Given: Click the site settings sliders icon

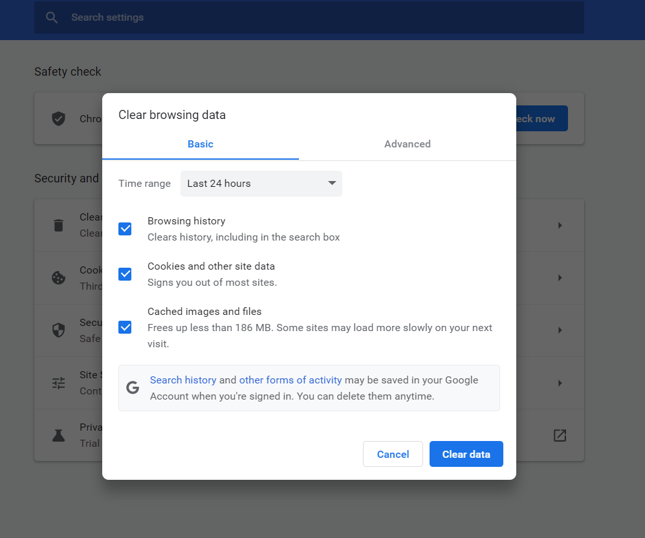Looking at the screenshot, I should tap(58, 383).
